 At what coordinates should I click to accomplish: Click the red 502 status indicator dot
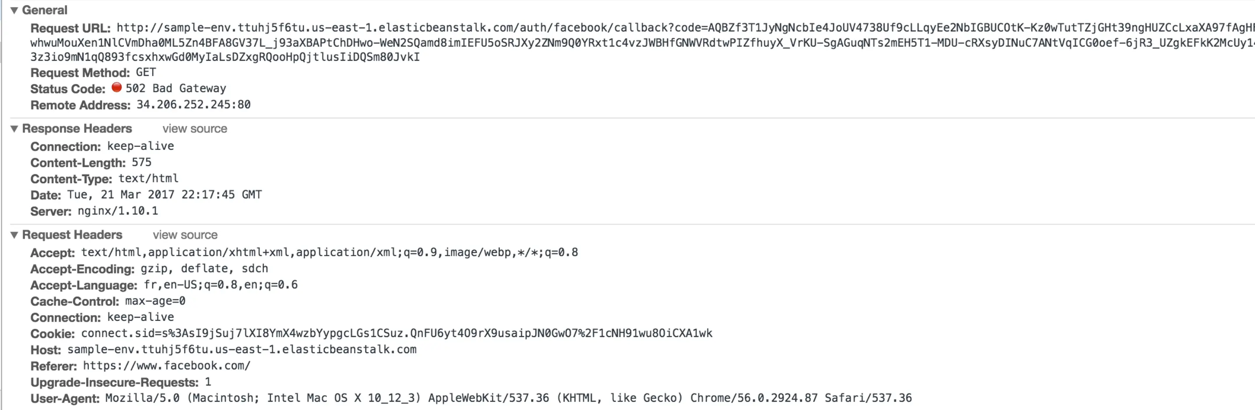point(116,87)
